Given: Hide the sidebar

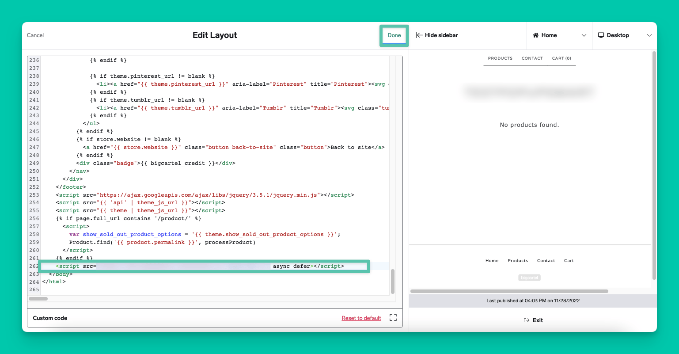Looking at the screenshot, I should tap(437, 35).
